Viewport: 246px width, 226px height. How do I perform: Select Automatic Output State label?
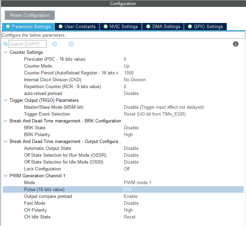click(47, 148)
